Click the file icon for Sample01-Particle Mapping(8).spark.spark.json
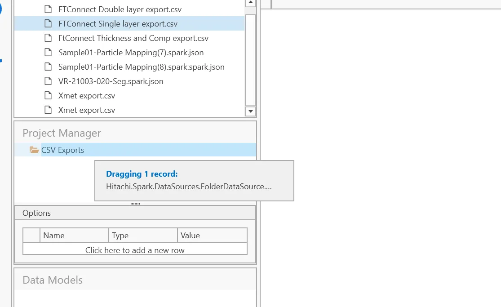 pyautogui.click(x=48, y=67)
